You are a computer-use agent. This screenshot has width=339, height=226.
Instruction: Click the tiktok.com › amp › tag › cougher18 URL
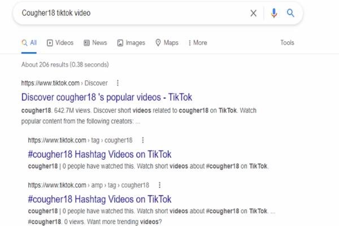coord(89,185)
